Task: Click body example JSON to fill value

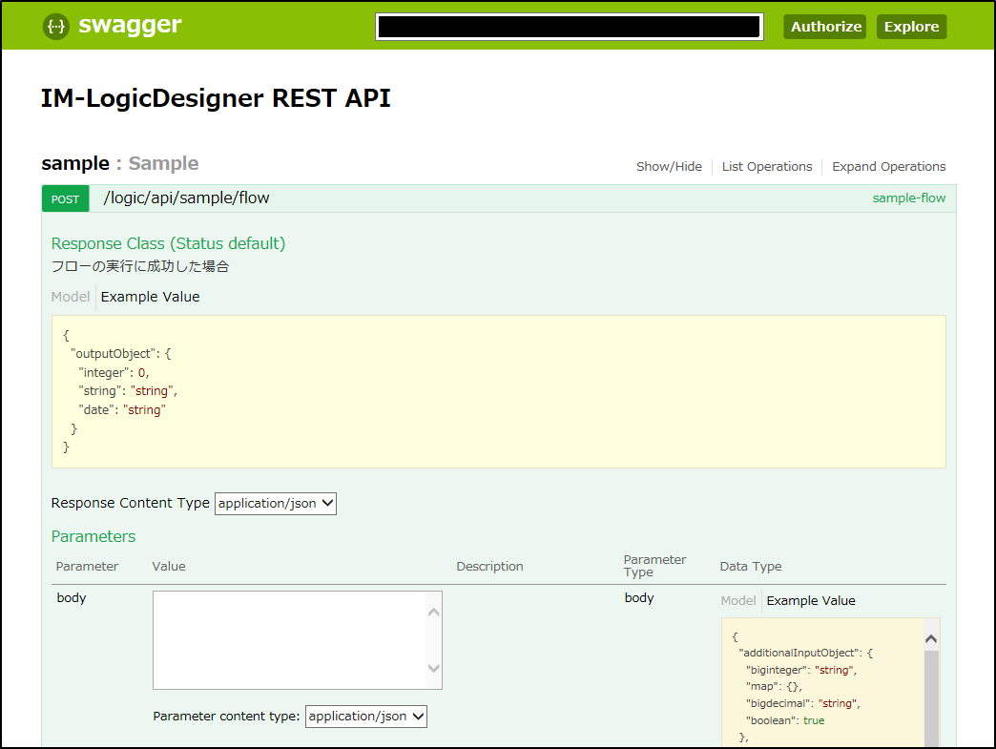Action: pyautogui.click(x=822, y=681)
